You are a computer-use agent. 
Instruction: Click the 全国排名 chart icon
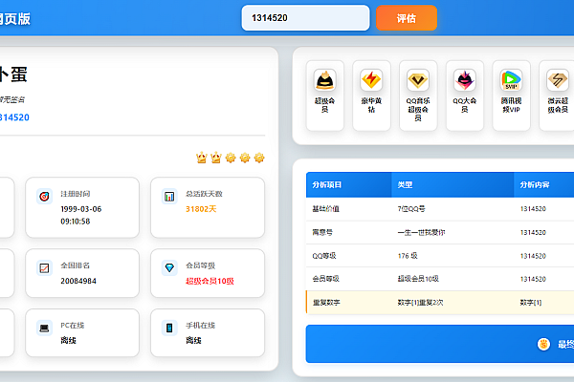pos(44,268)
